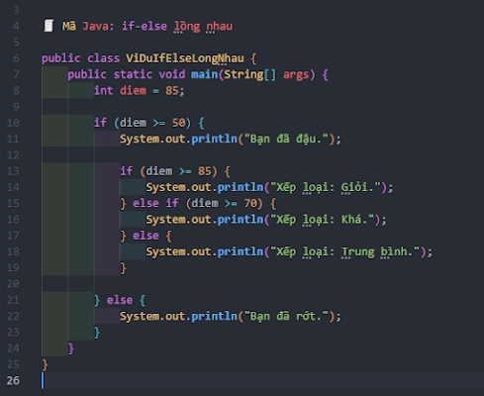Click line number 26 in the gutter
This screenshot has height=396, width=484.
pyautogui.click(x=13, y=380)
